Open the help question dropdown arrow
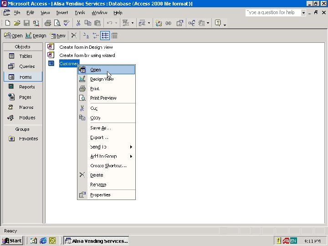This screenshot has width=328, height=246. 303,13
